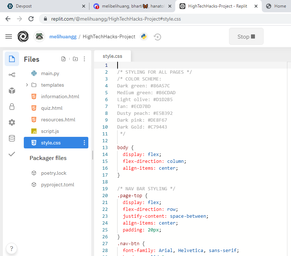The width and height of the screenshot is (291, 256).
Task: Open style.css file options three-dot menu
Action: click(84, 143)
